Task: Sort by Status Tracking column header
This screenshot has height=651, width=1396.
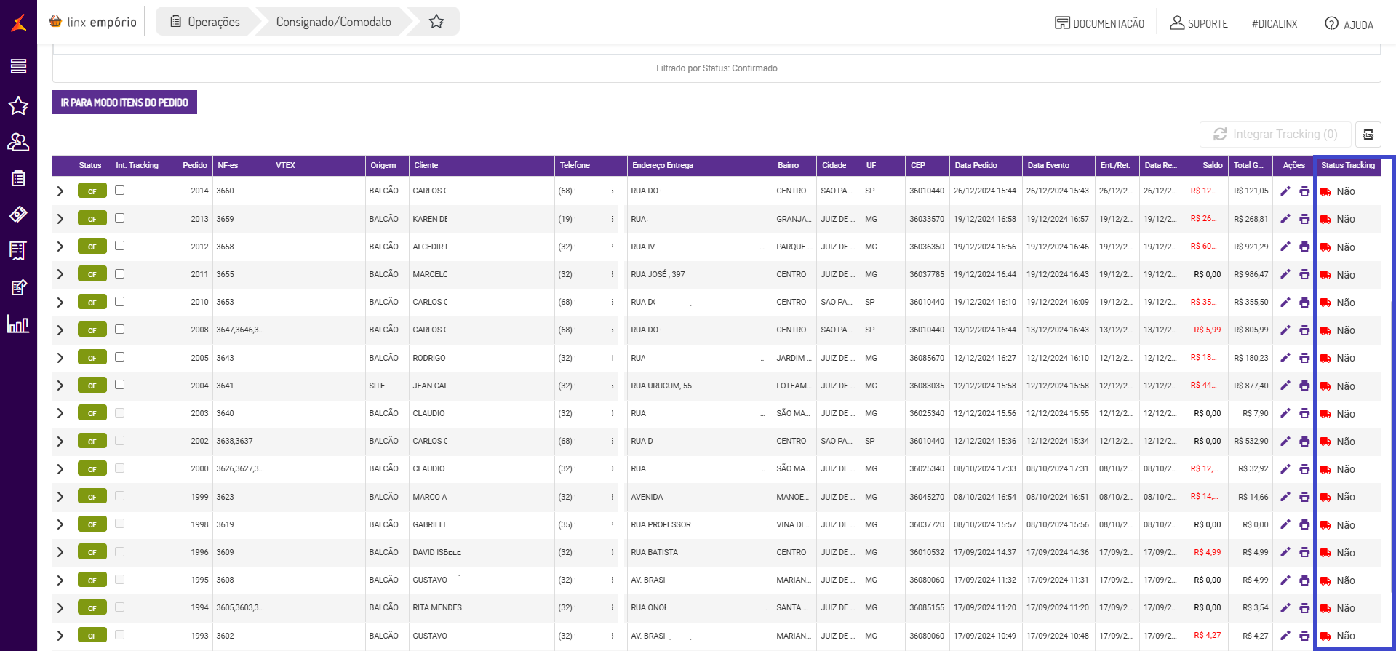Action: (1348, 166)
